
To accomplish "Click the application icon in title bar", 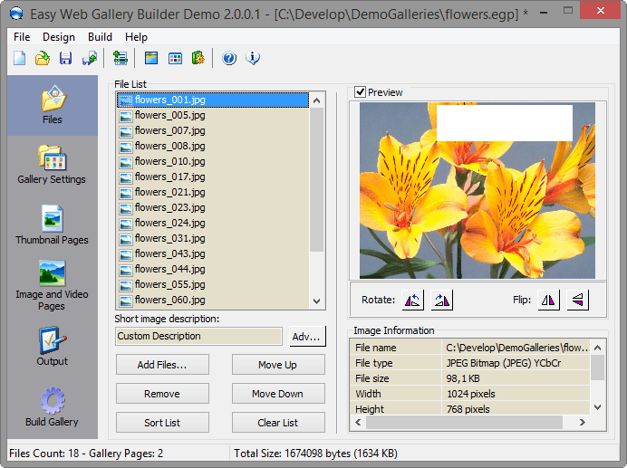I will point(16,14).
